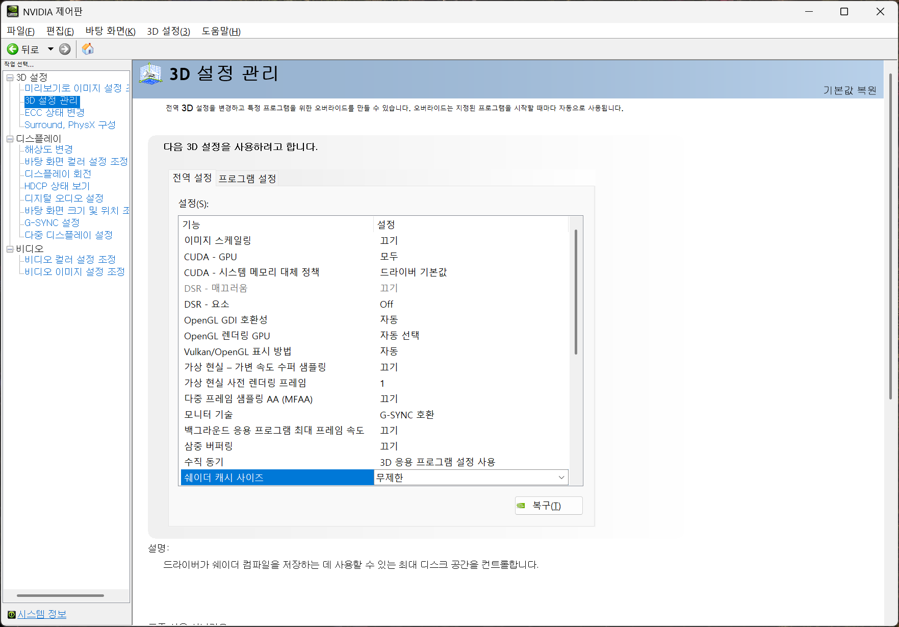Image resolution: width=899 pixels, height=627 pixels.
Task: Open 다중 디스플레이 설정 page
Action: (68, 235)
